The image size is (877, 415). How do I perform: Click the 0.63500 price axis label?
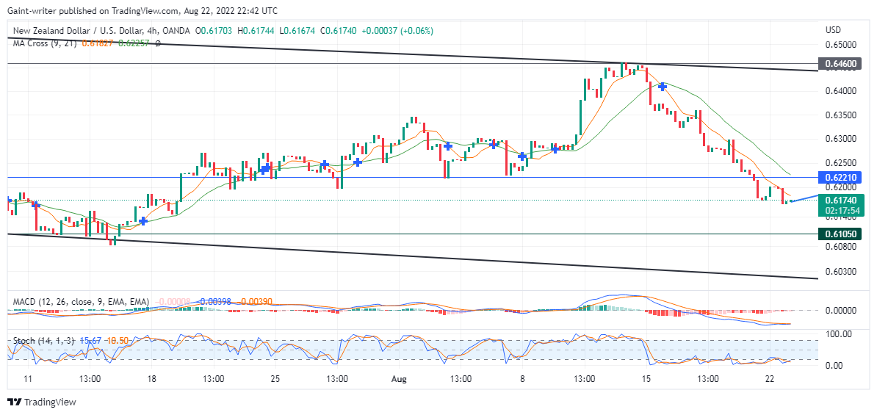(842, 115)
